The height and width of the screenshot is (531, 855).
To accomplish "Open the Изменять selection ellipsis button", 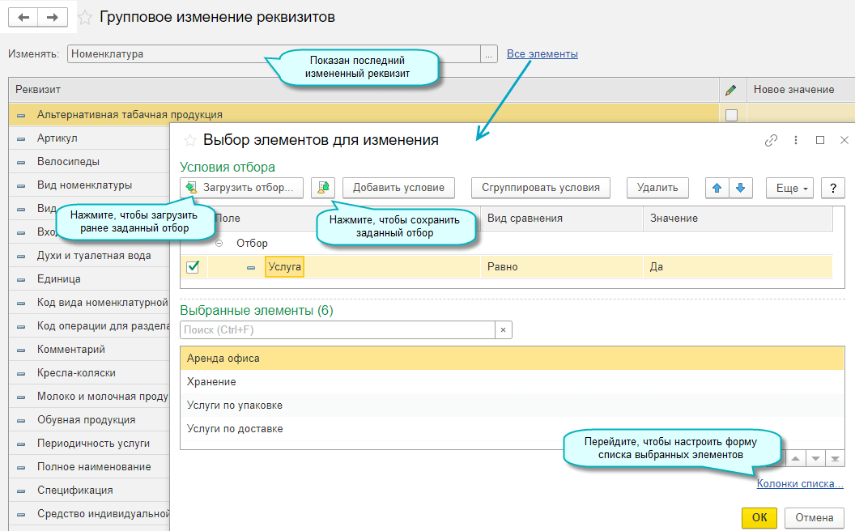I will tap(488, 54).
